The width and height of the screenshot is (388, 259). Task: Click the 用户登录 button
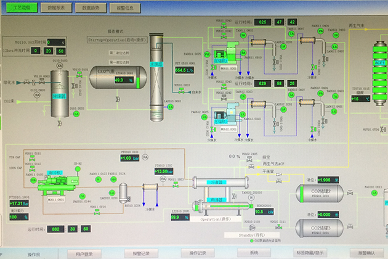click(84, 253)
